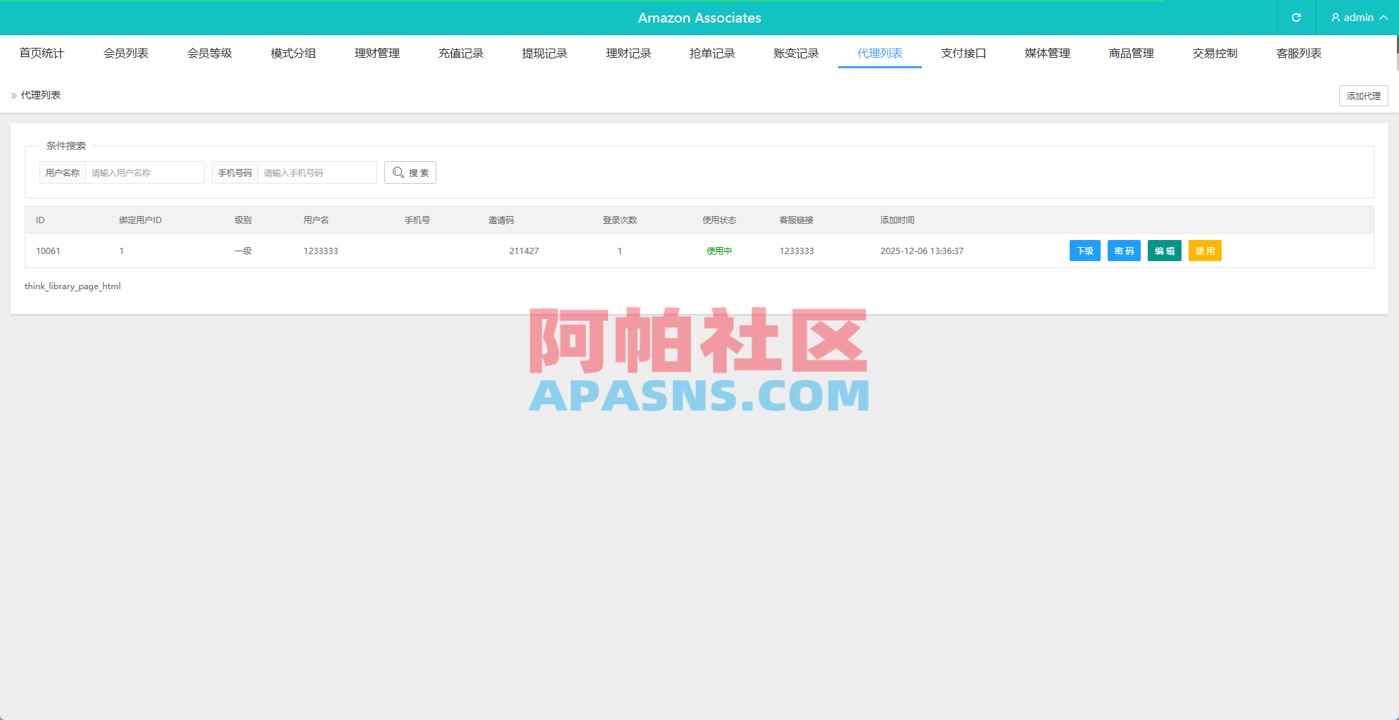Viewport: 1399px width, 720px height.
Task: Click green 编辑 button for agent 10061
Action: click(x=1165, y=251)
